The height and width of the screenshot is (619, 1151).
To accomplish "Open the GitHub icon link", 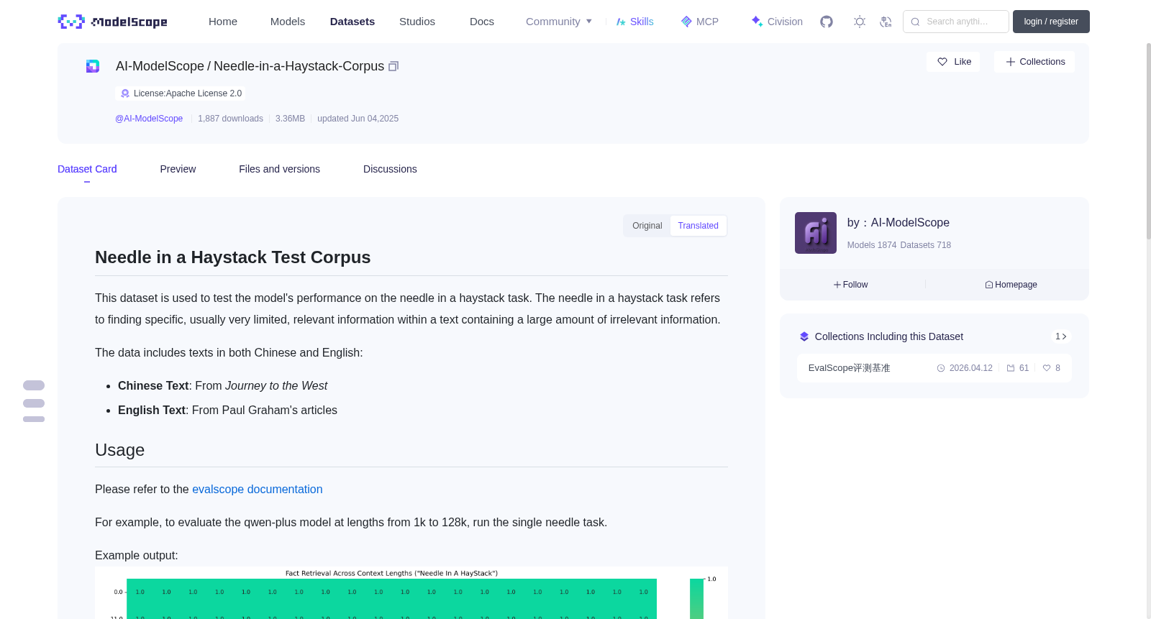I will click(827, 22).
